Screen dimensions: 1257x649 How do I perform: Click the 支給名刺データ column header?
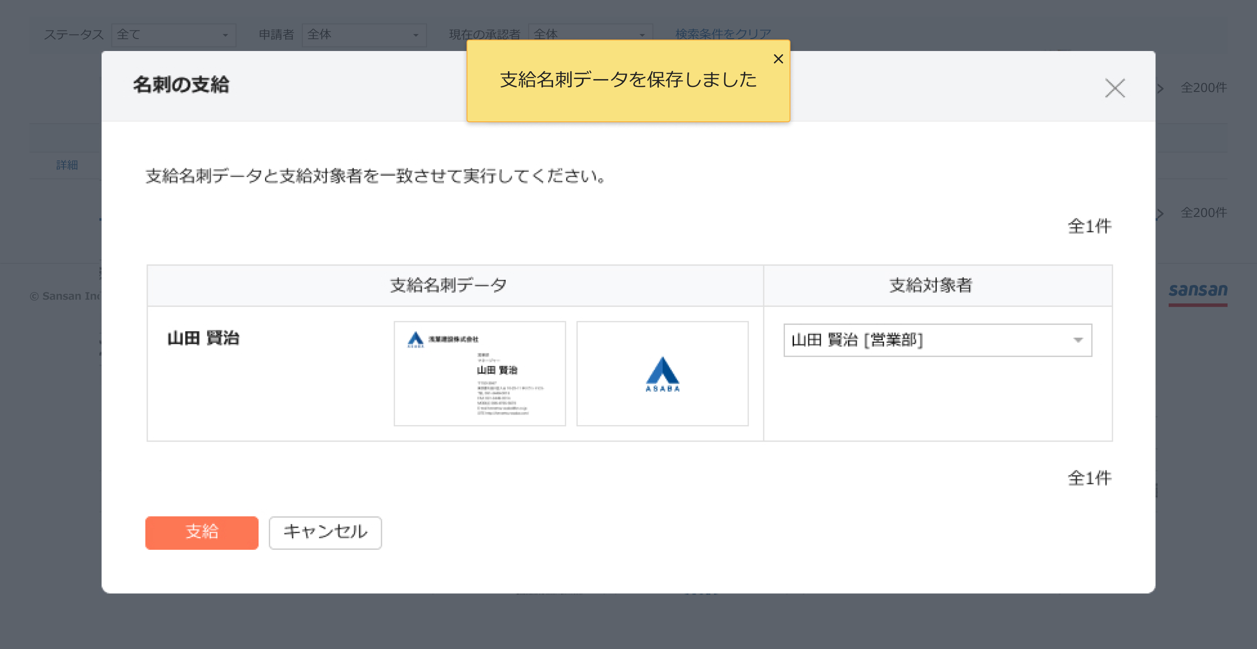coord(448,285)
